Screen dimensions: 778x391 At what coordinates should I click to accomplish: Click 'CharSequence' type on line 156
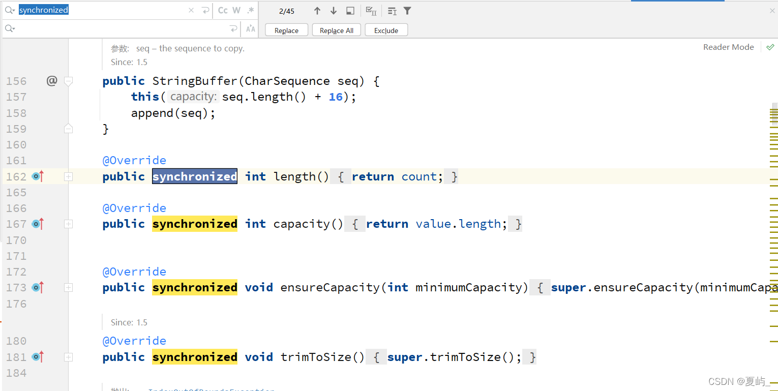point(287,81)
